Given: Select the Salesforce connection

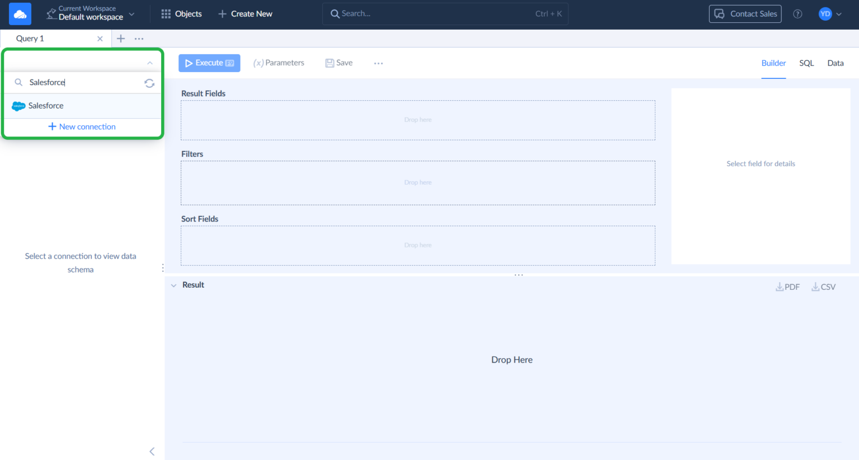Looking at the screenshot, I should (46, 106).
